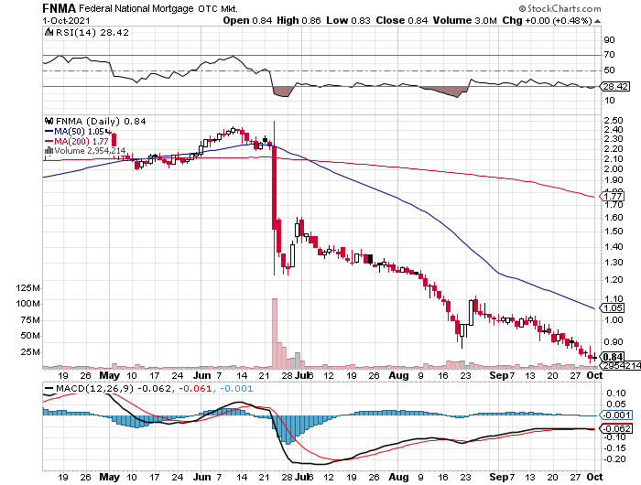Image resolution: width=641 pixels, height=485 pixels.
Task: Click the High 0.86 value
Action: (x=299, y=20)
